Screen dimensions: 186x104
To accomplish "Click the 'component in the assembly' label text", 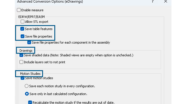I will click(91, 42).
